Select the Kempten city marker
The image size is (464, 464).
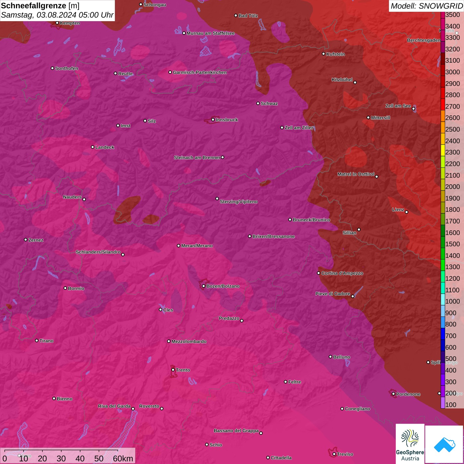[57, 23]
